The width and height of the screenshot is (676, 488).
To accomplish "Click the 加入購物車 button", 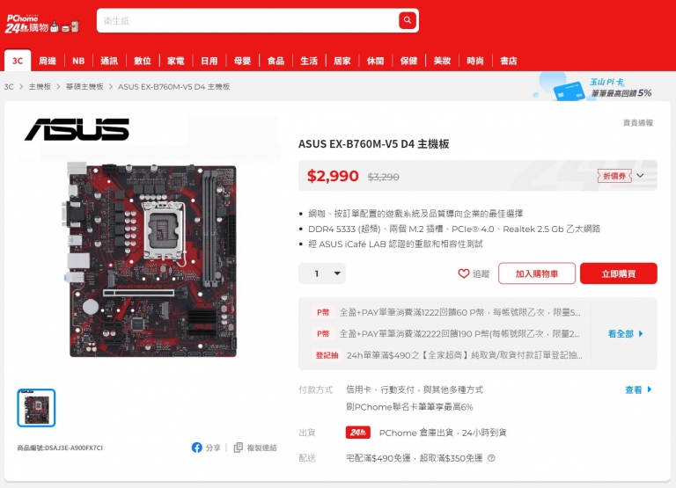I will point(537,273).
